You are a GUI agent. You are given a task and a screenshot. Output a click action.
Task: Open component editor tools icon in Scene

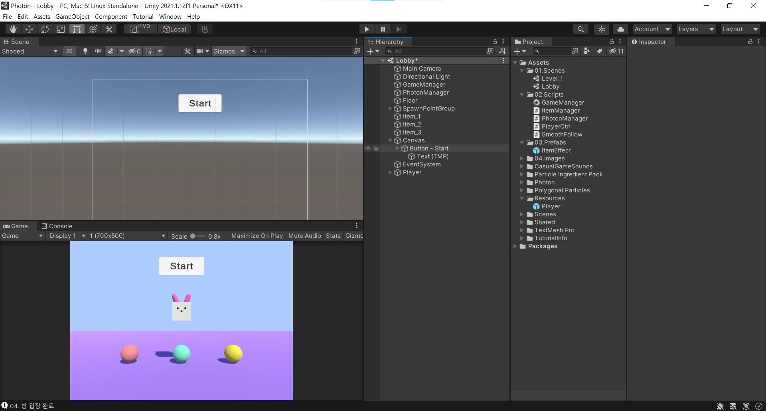coord(188,51)
